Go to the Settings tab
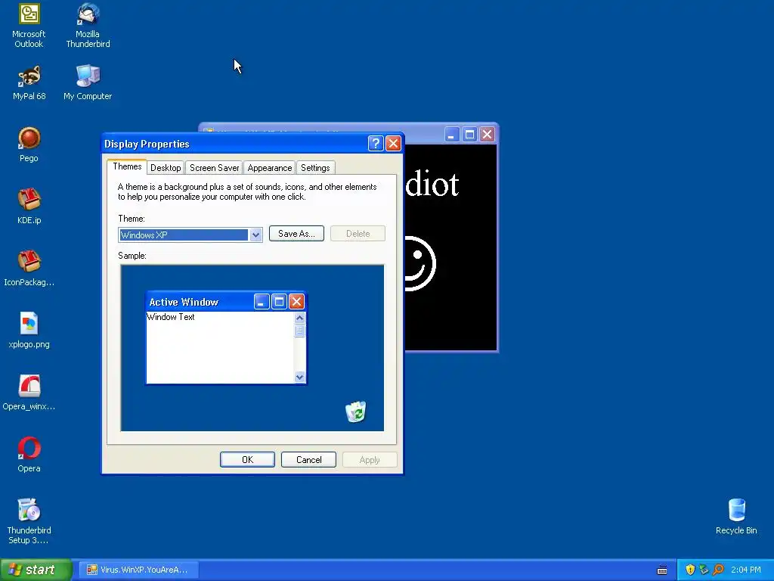Image resolution: width=774 pixels, height=581 pixels. tap(315, 168)
